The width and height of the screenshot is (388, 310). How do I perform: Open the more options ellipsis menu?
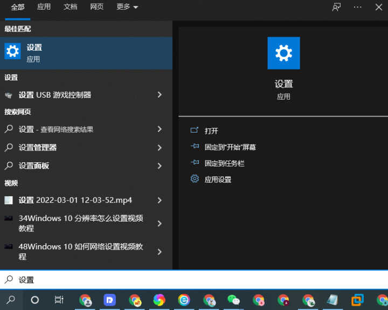pyautogui.click(x=358, y=7)
